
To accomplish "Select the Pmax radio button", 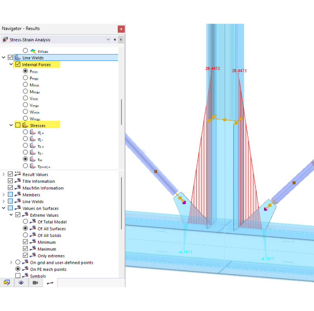I will click(x=25, y=78).
